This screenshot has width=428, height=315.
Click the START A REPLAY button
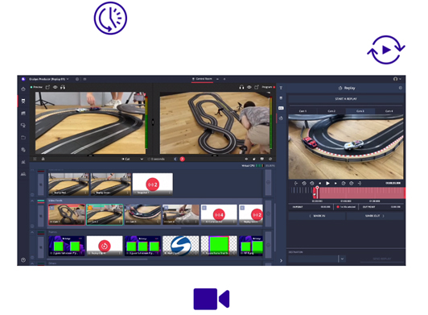(x=346, y=99)
